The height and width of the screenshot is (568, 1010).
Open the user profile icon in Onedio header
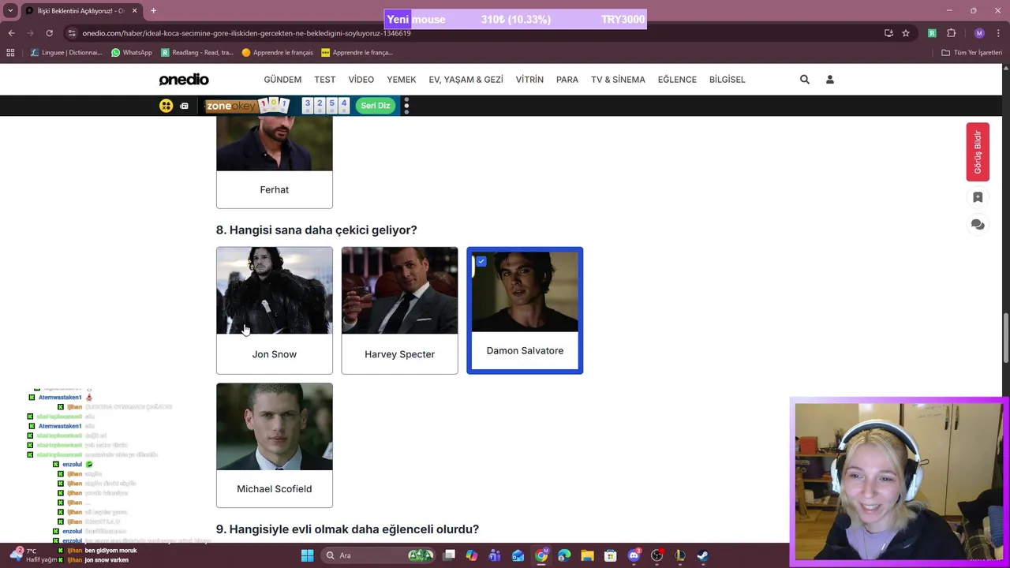pos(829,80)
